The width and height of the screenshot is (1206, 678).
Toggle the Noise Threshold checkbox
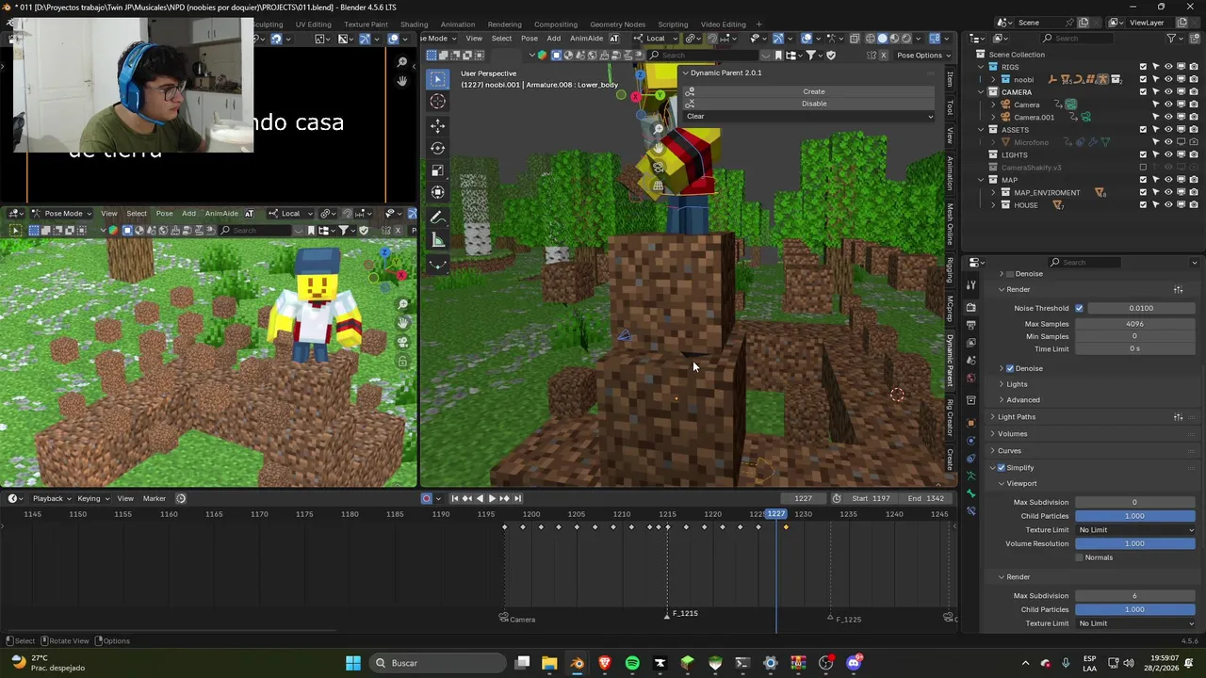1079,308
